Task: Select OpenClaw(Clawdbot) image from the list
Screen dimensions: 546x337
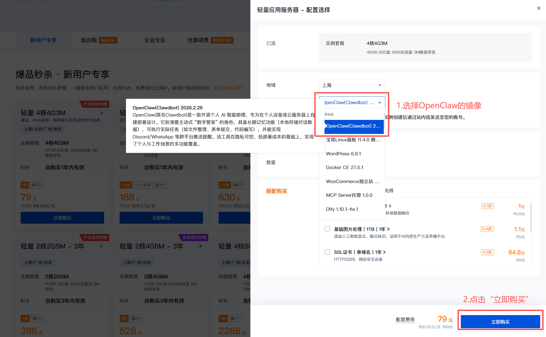Action: pos(352,126)
